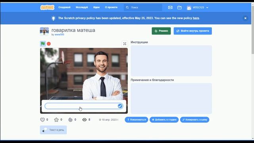Open the messages envelope icon
The image size is (254, 143).
170,8
